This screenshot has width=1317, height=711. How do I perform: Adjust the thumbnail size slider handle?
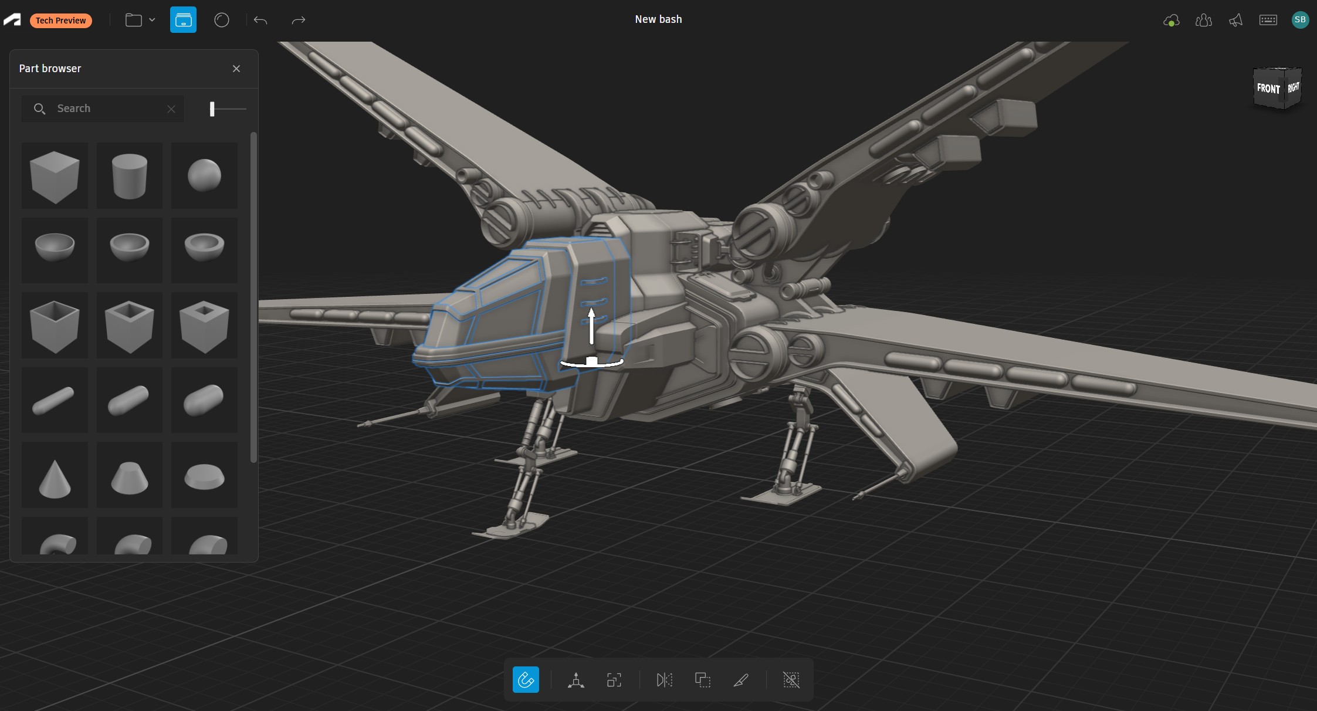pos(212,109)
